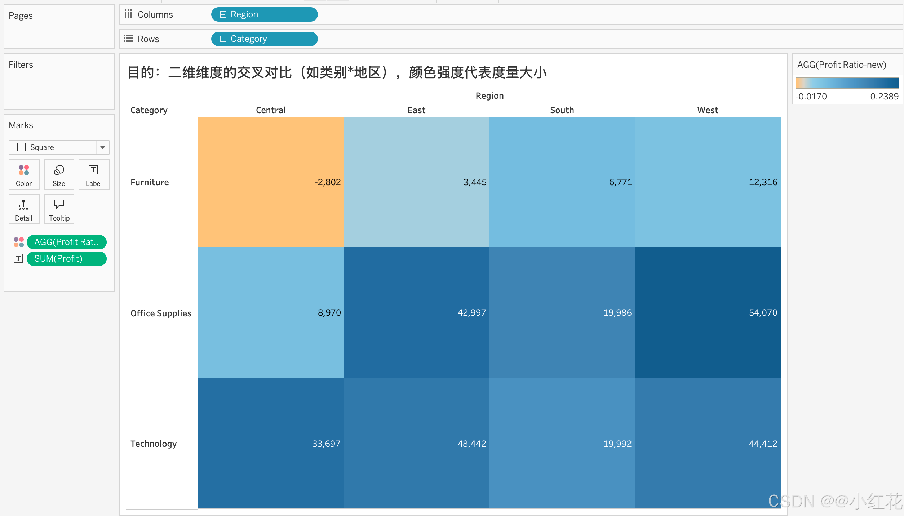Click the Office Supplies row header

click(x=161, y=313)
